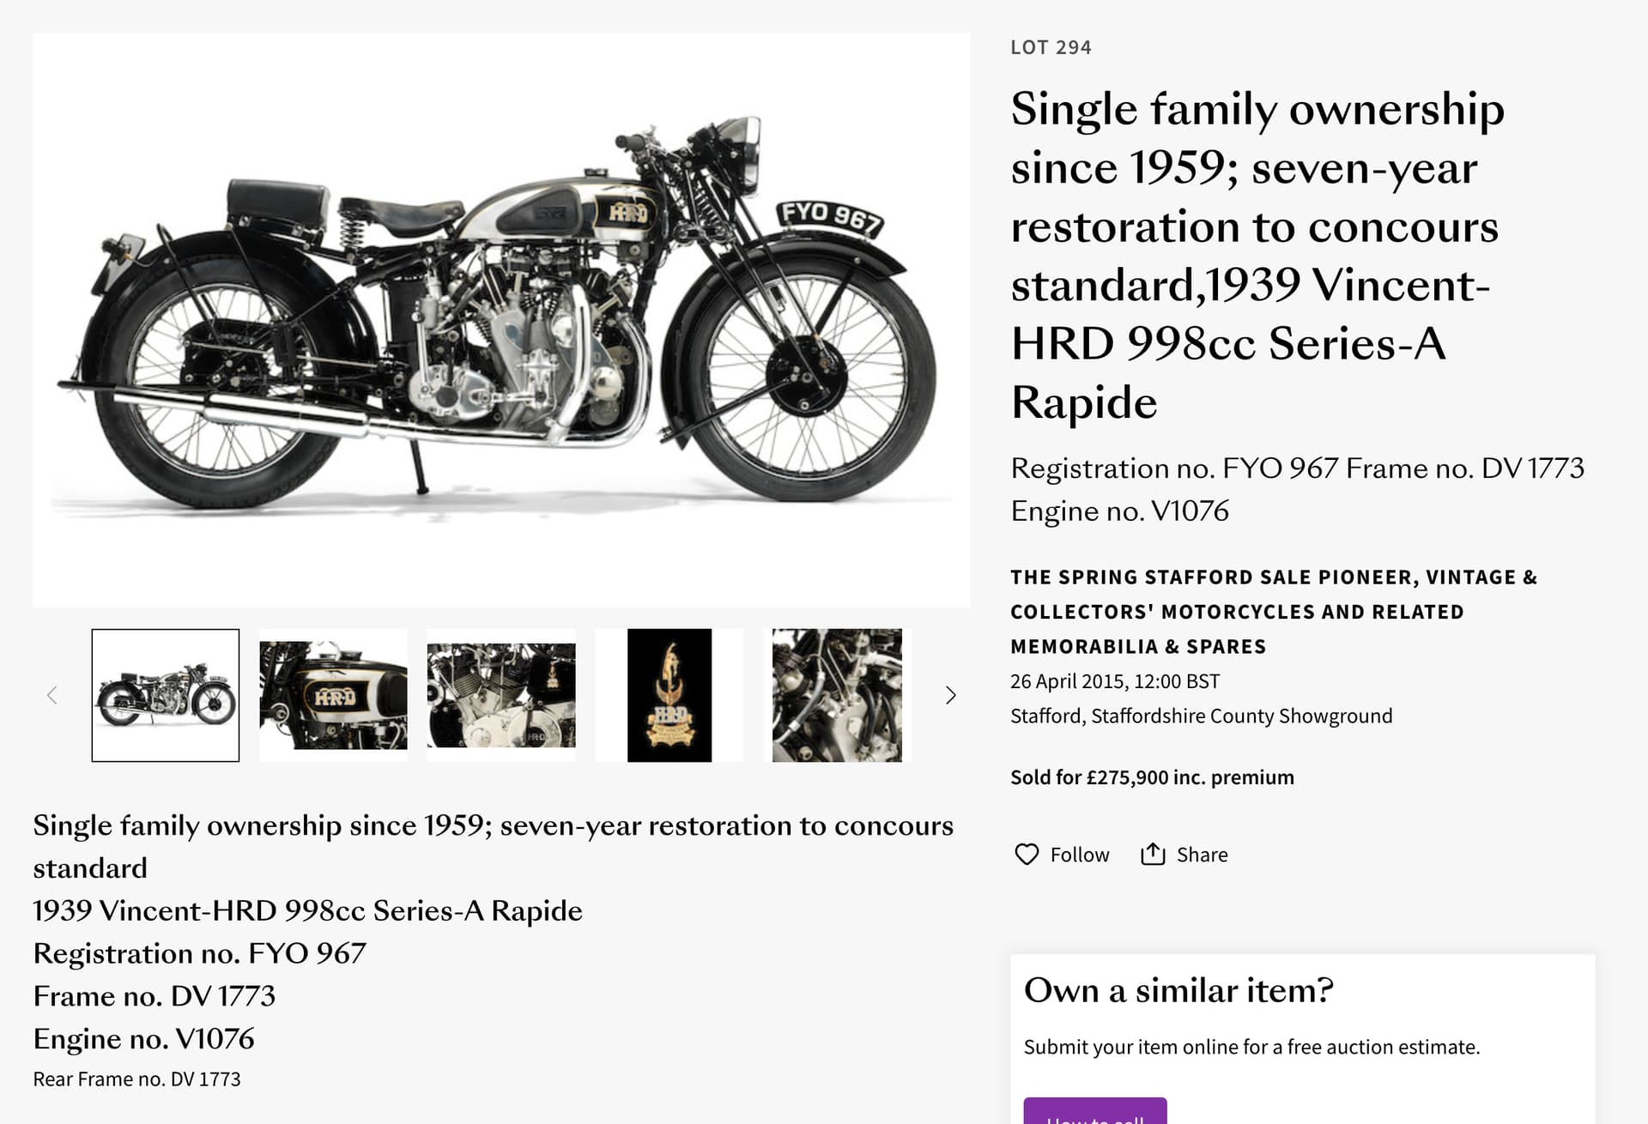This screenshot has height=1124, width=1648.
Task: Open the HRD fuel tank thumbnail
Action: point(333,695)
